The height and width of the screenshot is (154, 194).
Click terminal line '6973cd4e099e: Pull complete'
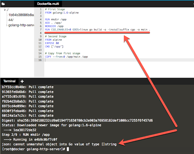pos(28,106)
